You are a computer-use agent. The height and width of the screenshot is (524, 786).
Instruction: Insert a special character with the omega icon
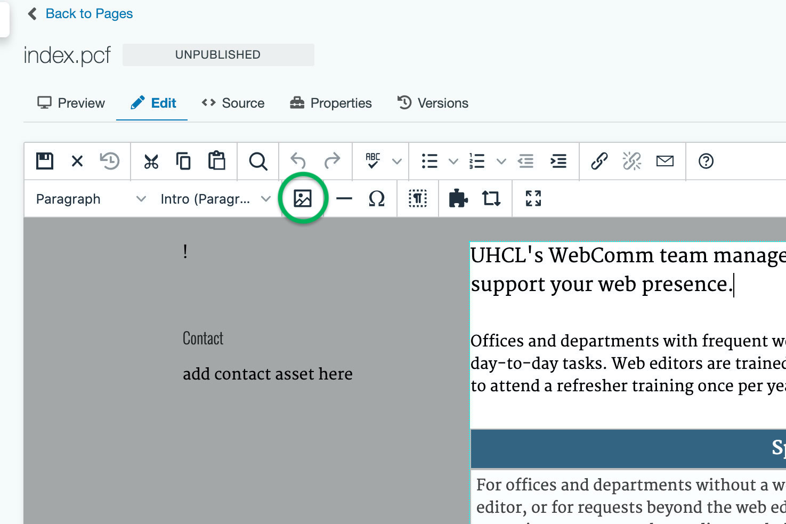376,198
